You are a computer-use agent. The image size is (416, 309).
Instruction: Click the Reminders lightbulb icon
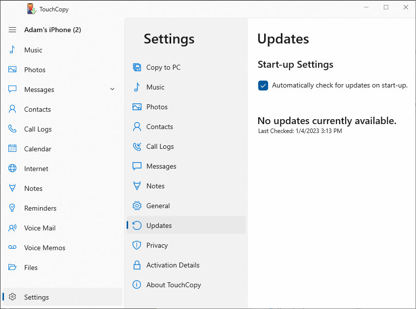pyautogui.click(x=12, y=208)
